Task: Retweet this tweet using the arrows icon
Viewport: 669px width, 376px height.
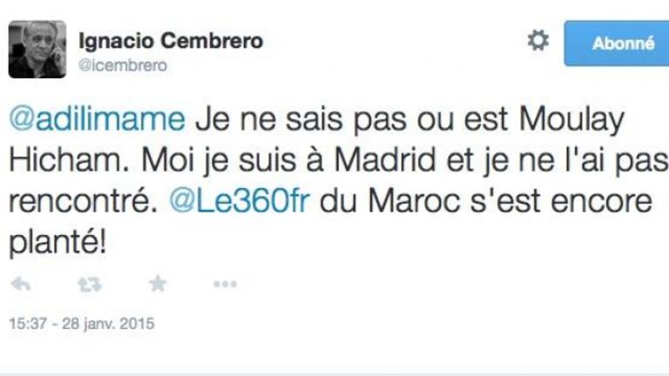Action: tap(89, 285)
